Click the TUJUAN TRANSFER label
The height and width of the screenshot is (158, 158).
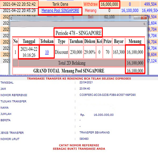click(x=13, y=101)
